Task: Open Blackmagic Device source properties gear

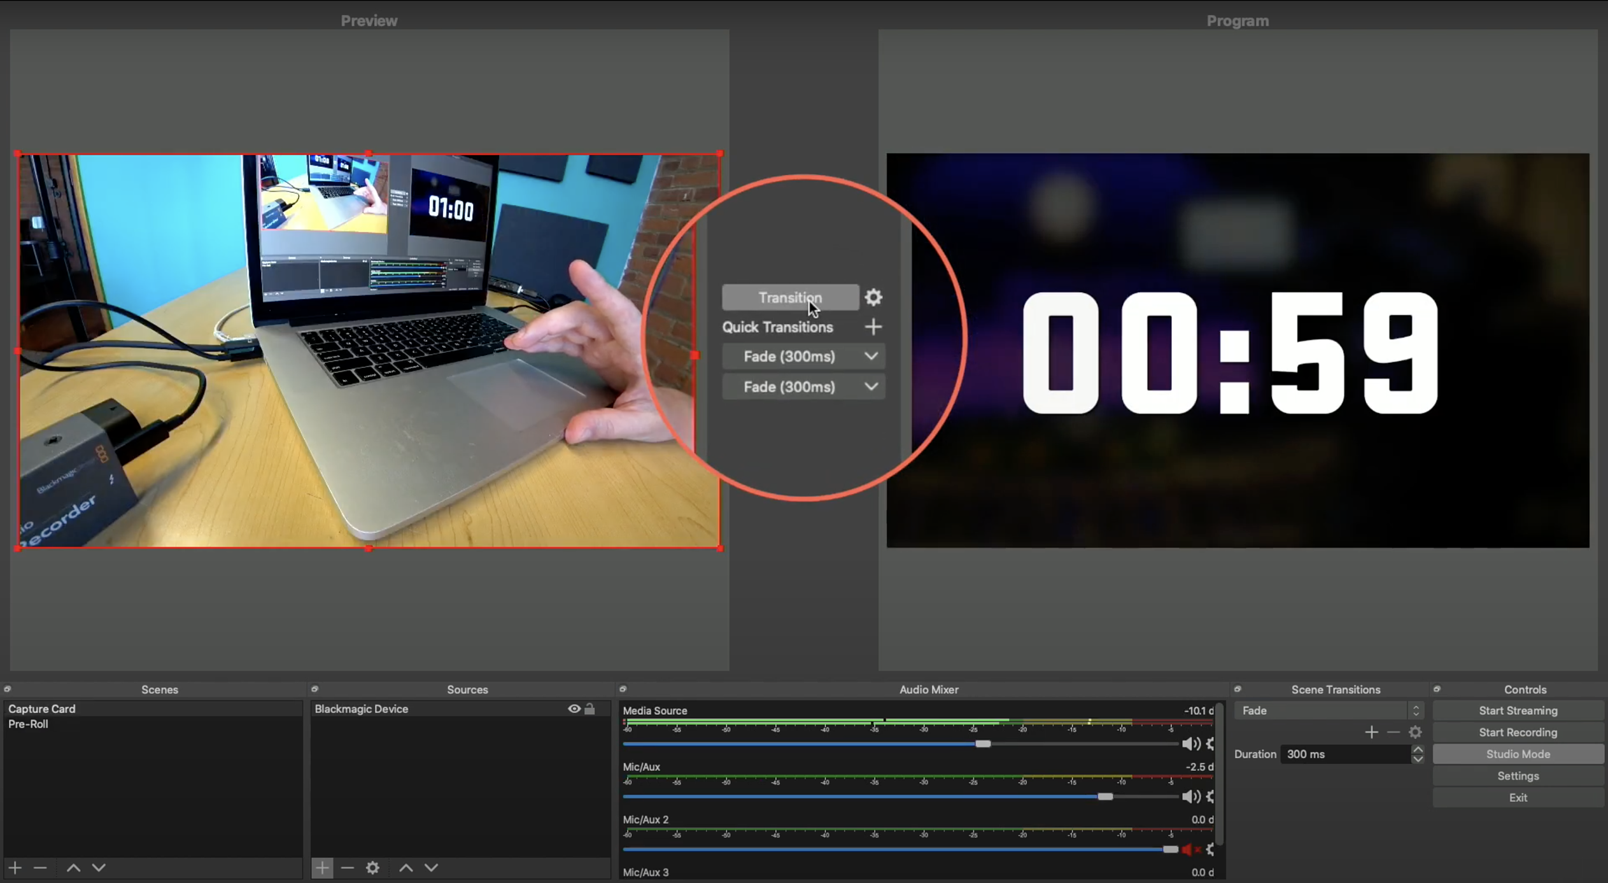Action: 372,867
